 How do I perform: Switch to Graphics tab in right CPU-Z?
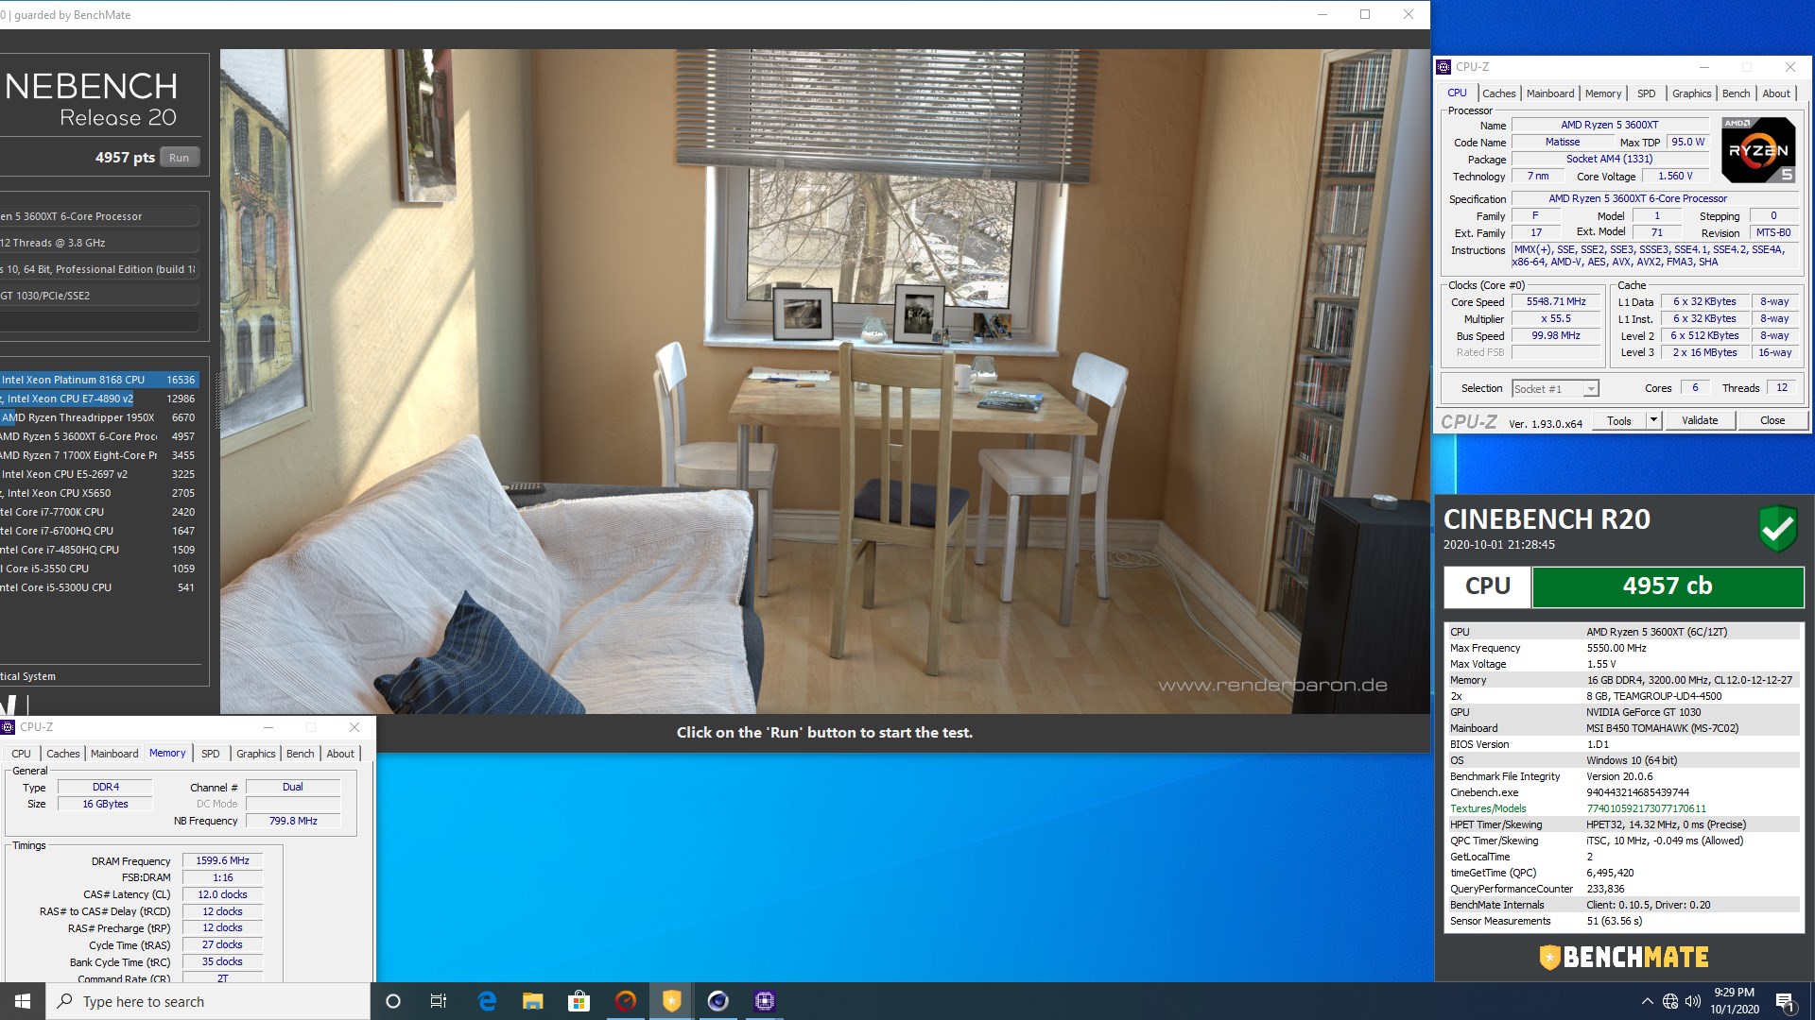tap(1691, 93)
